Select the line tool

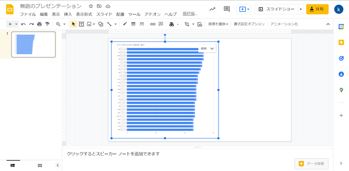point(109,24)
